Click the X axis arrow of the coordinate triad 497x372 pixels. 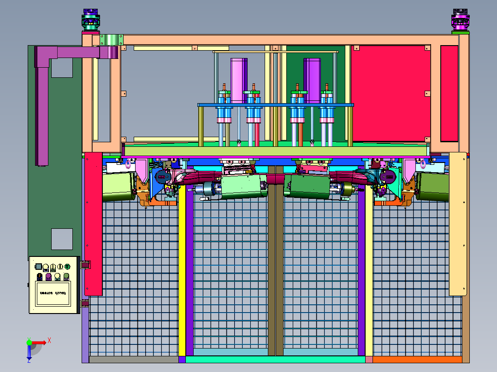[x=40, y=343]
